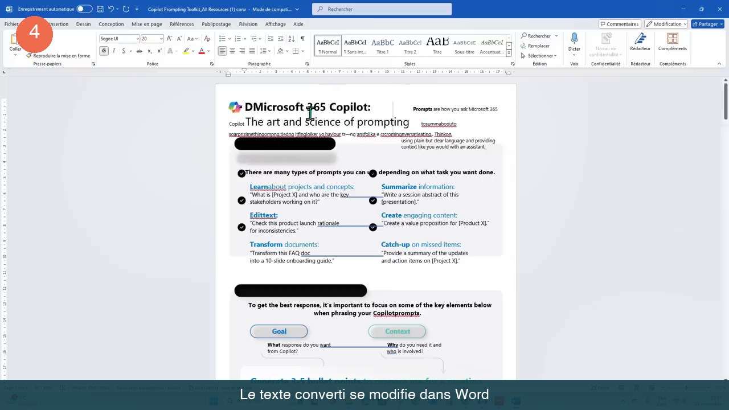Click the red font color swatch

pyautogui.click(x=201, y=51)
